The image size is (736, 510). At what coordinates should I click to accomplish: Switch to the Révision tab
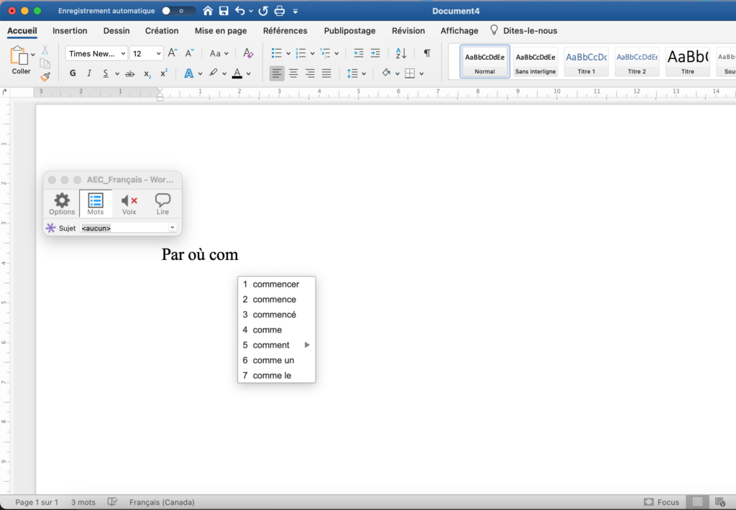point(408,31)
